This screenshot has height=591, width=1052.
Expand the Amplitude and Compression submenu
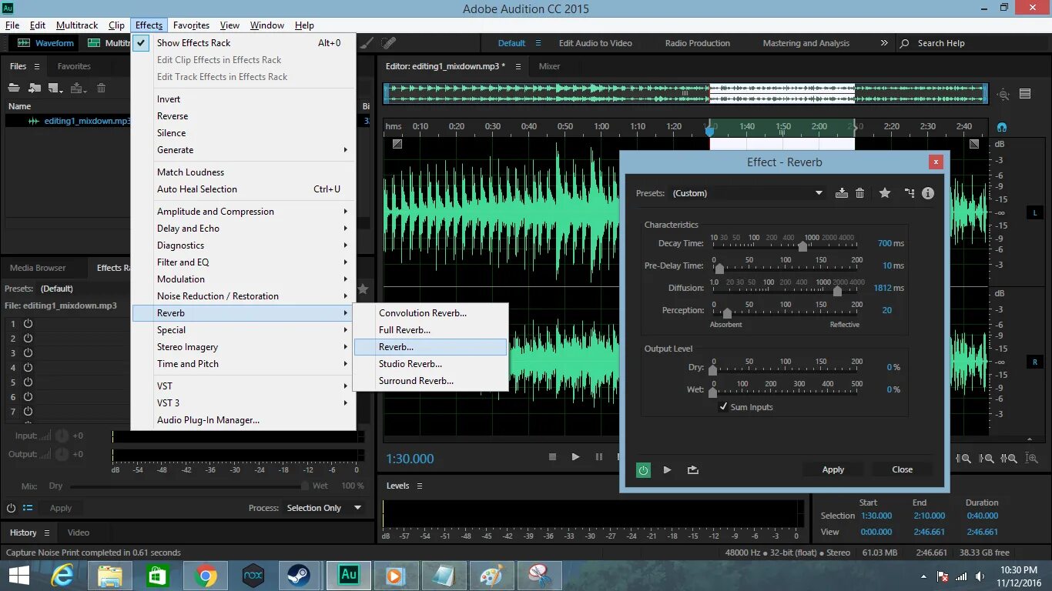click(x=243, y=212)
